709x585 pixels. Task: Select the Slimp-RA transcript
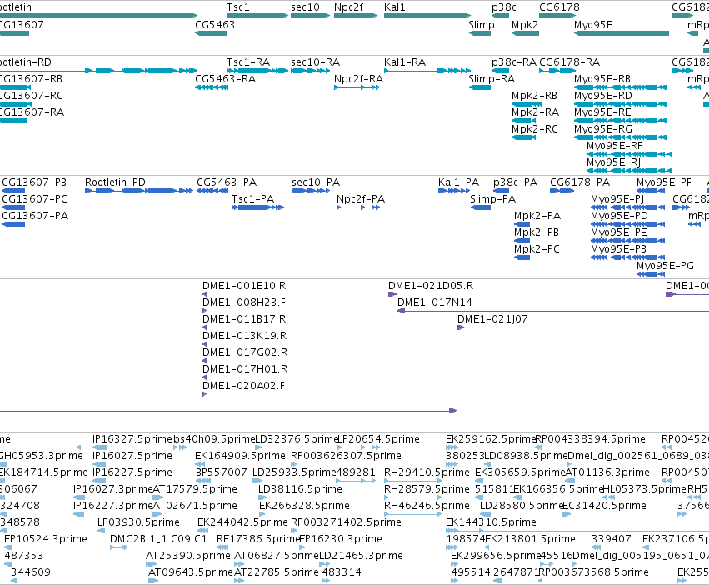(480, 87)
